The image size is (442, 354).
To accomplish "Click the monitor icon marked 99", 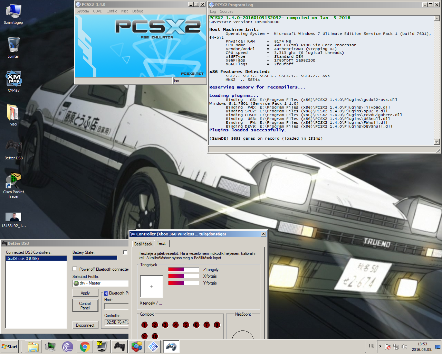I will pyautogui.click(x=102, y=346).
